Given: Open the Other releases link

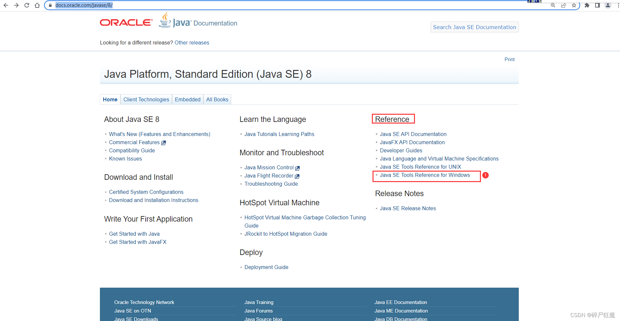Looking at the screenshot, I should (192, 42).
